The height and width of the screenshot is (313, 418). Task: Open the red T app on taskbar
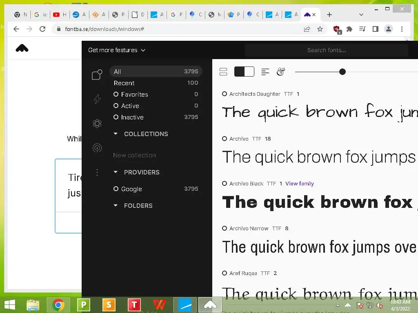coord(134,304)
